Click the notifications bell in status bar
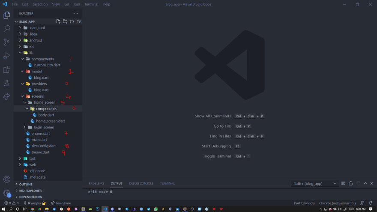The height and width of the screenshot is (212, 377). (x=371, y=203)
